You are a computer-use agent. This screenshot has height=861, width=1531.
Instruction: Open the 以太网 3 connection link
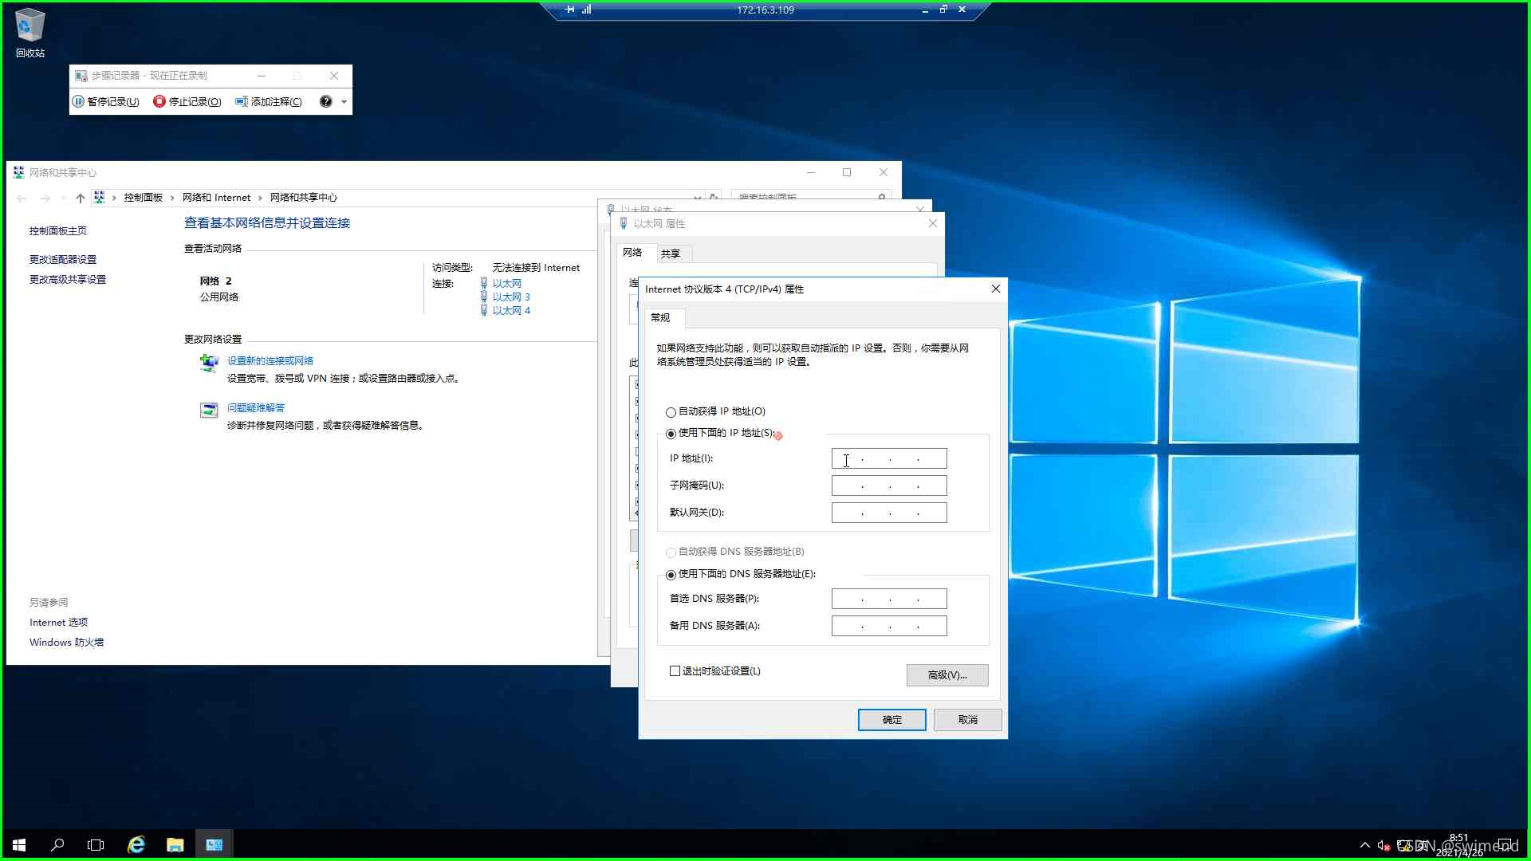pyautogui.click(x=511, y=297)
